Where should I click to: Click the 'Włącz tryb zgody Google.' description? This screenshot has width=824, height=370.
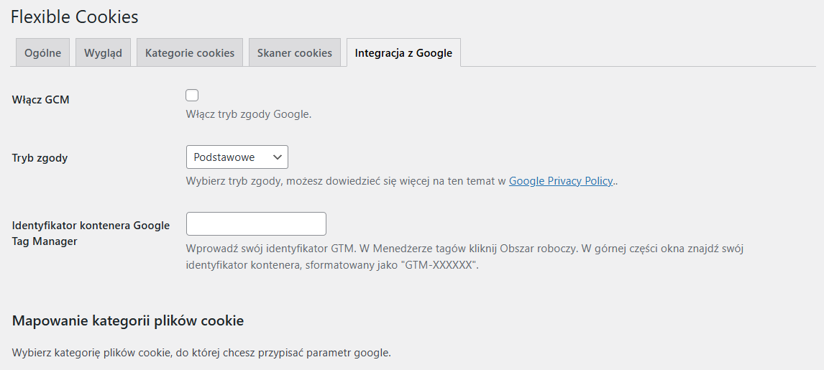[x=249, y=114]
